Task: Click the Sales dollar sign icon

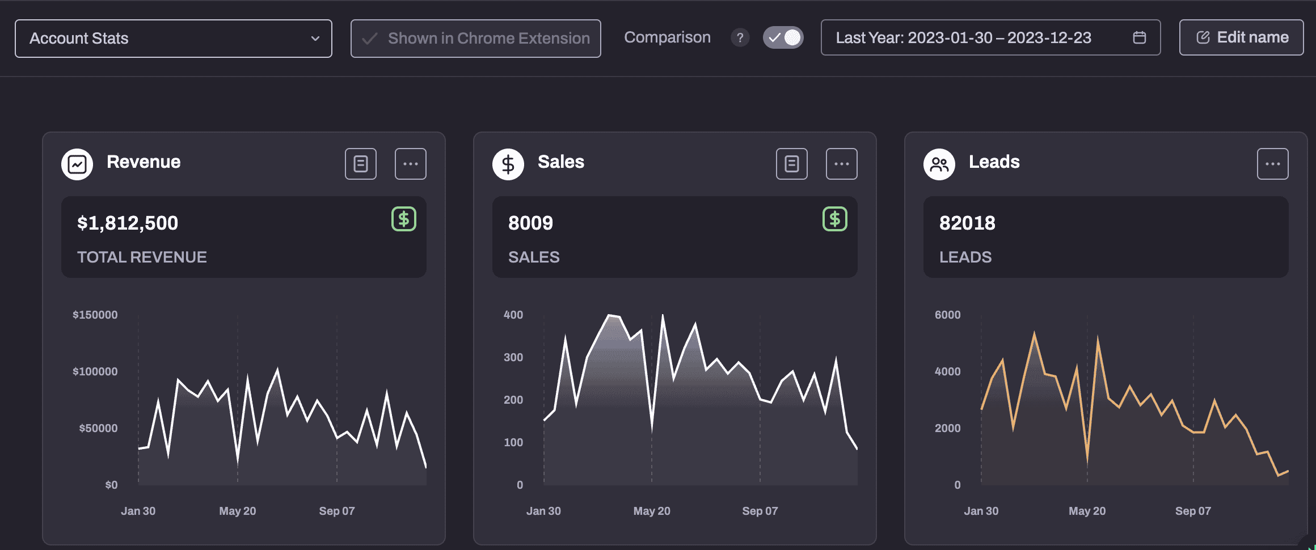Action: tap(508, 164)
